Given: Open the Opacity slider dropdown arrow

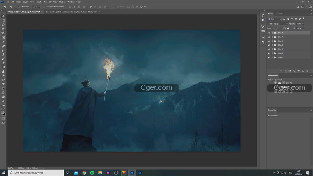Looking at the screenshot, I should click(x=303, y=24).
